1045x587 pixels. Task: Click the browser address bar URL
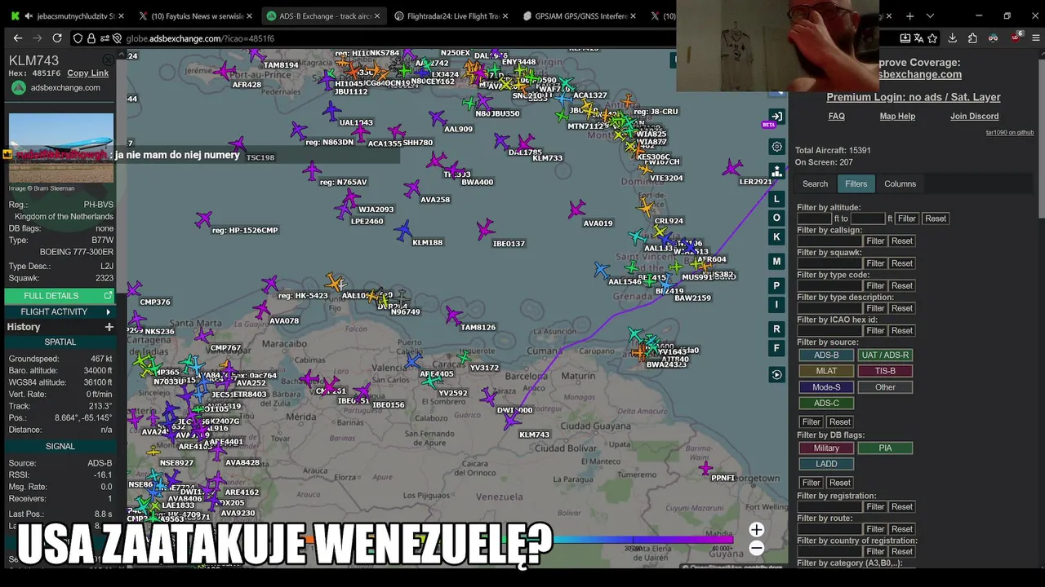coord(200,38)
